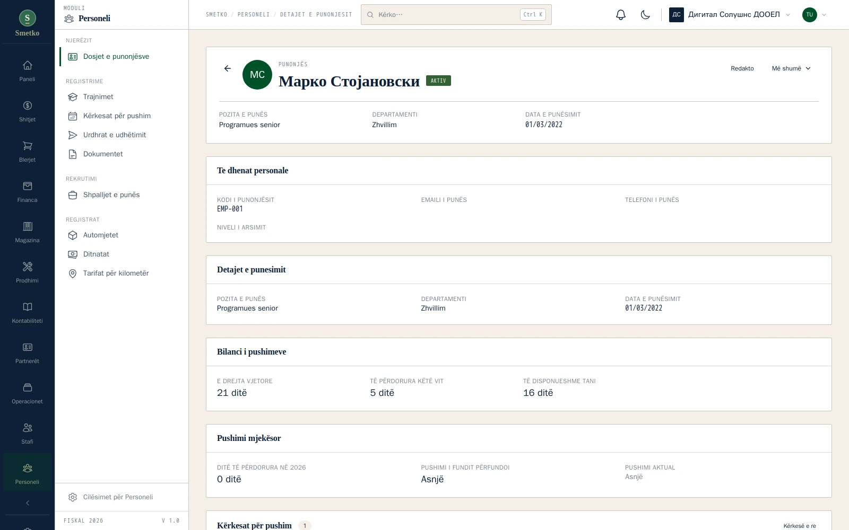
Task: Click the Redakto button
Action: coord(742,68)
